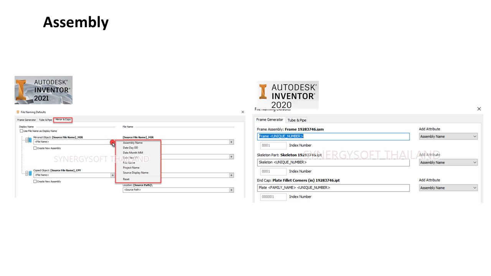Expand Add Attribute dropdown for End Cap
491x276 pixels.
click(x=448, y=188)
